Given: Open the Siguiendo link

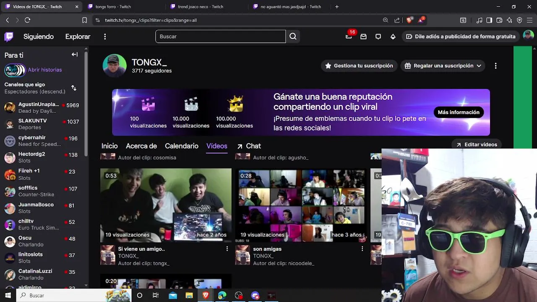Looking at the screenshot, I should click(x=39, y=36).
